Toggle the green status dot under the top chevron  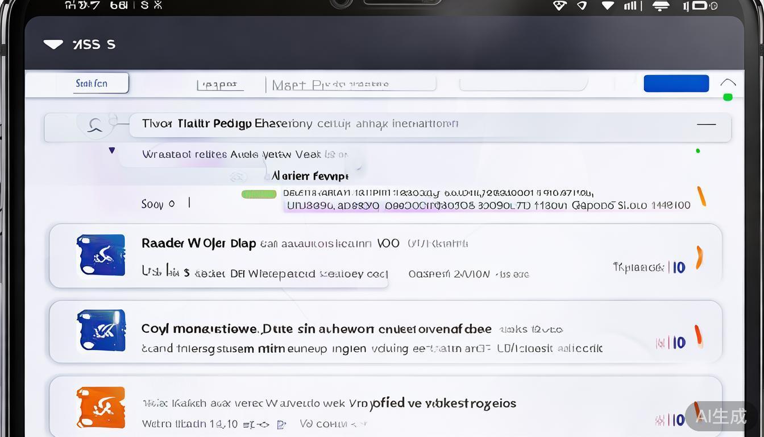point(728,97)
